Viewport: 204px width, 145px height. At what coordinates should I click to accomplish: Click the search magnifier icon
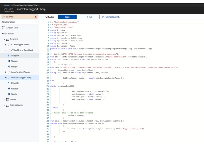(x=4, y=17)
